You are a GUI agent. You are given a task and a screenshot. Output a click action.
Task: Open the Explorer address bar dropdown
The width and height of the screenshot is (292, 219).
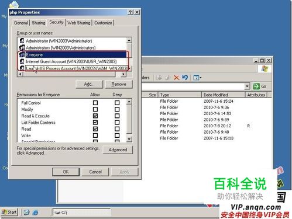[247, 86]
